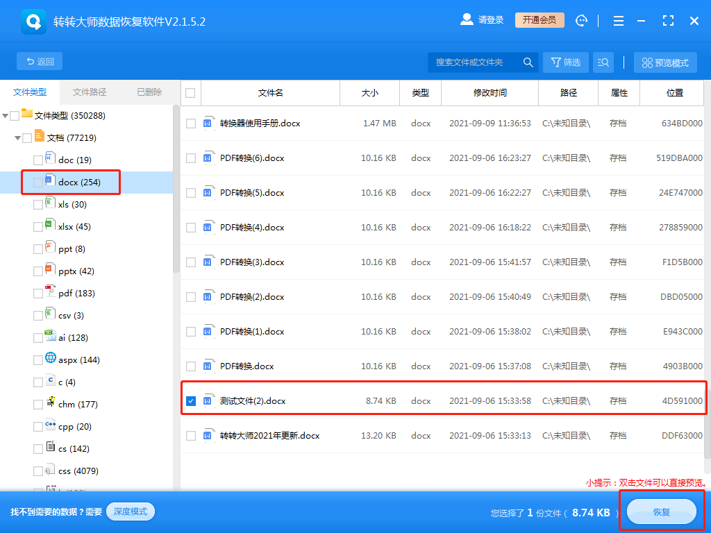Viewport: 711px width, 533px height.
Task: Open the advanced search list icon
Action: click(x=603, y=62)
